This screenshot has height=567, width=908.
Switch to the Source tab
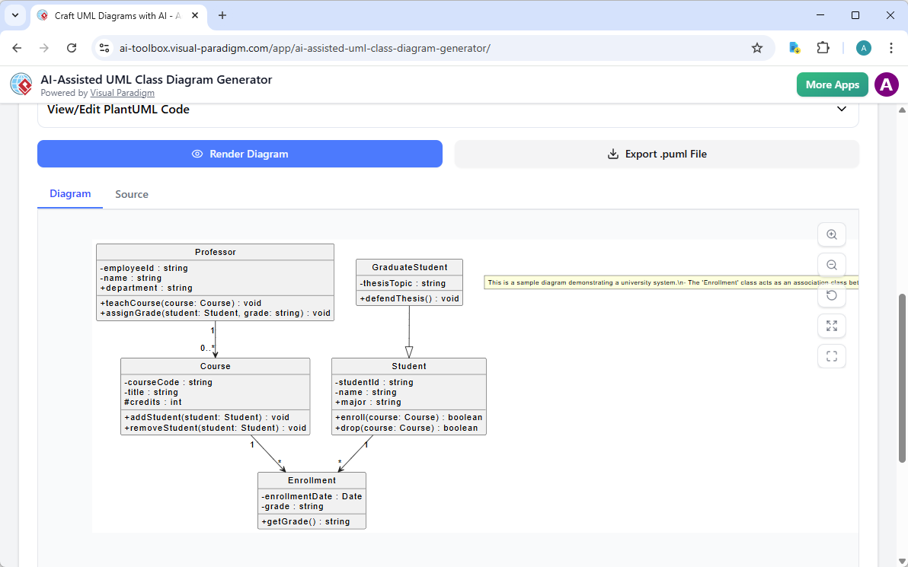click(x=131, y=194)
